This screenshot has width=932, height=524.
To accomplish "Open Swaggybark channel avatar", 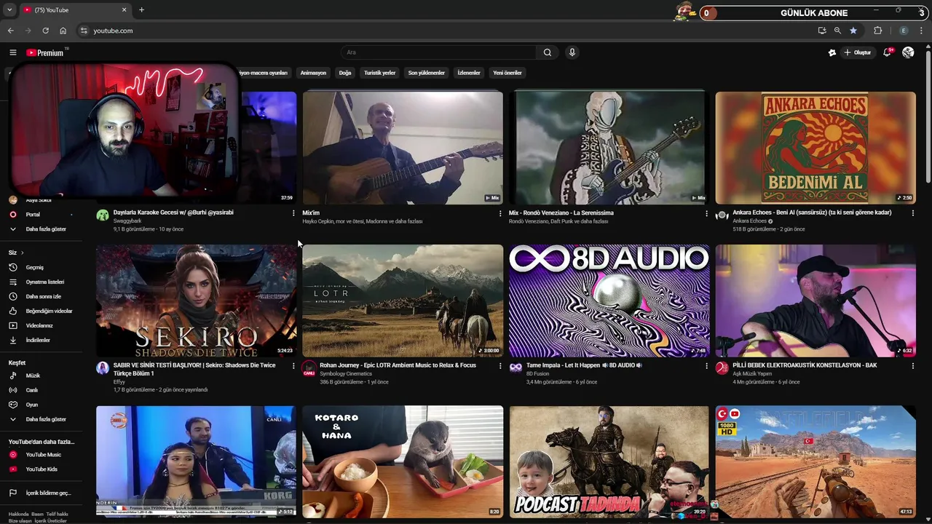I will [103, 215].
